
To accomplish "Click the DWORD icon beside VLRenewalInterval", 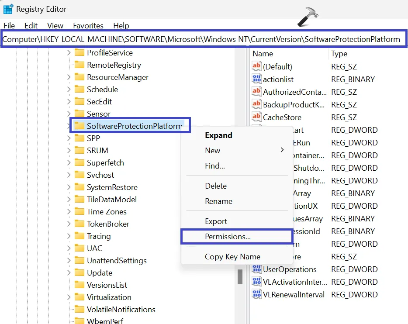I will click(x=256, y=294).
